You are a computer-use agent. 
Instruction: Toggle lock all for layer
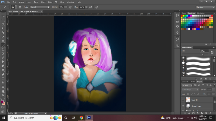click(x=198, y=94)
